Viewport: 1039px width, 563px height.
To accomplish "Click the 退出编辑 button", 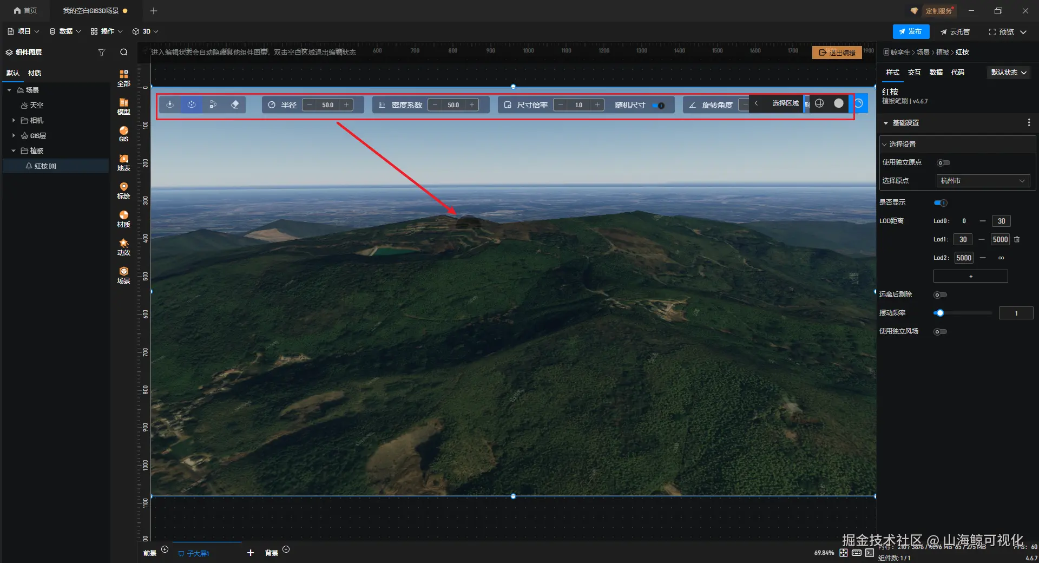I will pyautogui.click(x=837, y=53).
